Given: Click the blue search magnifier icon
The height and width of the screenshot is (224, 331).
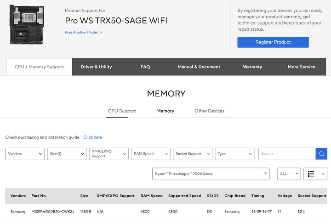Looking at the screenshot, I should coord(321,154).
